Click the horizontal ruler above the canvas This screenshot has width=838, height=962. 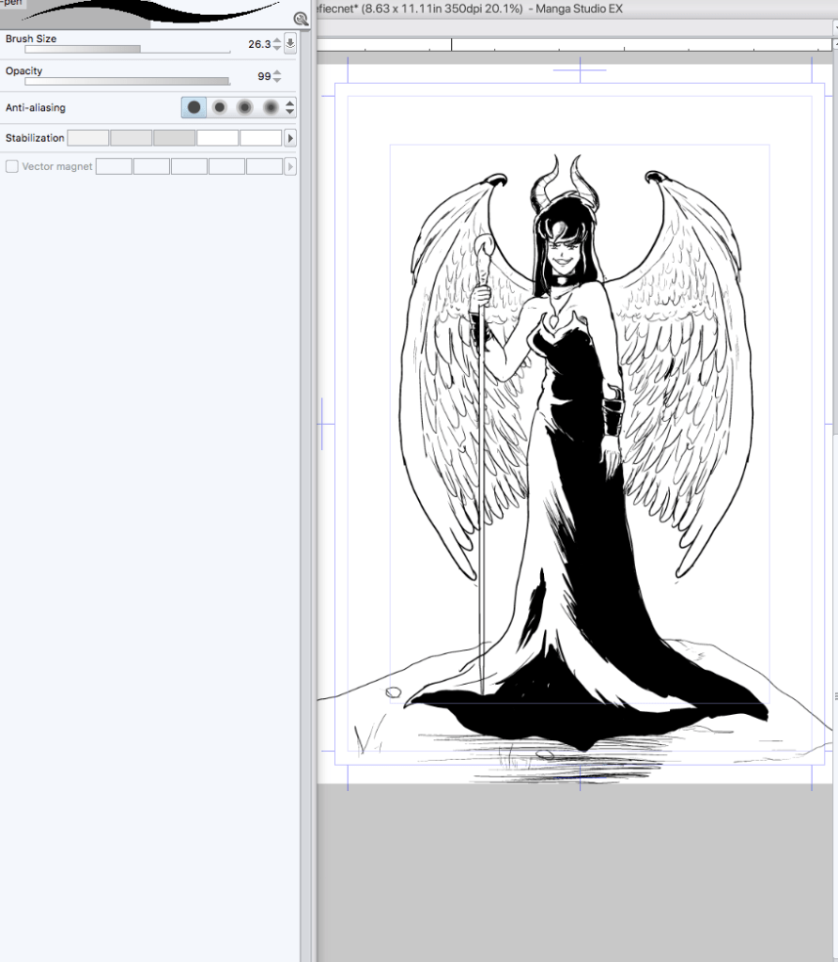point(564,44)
